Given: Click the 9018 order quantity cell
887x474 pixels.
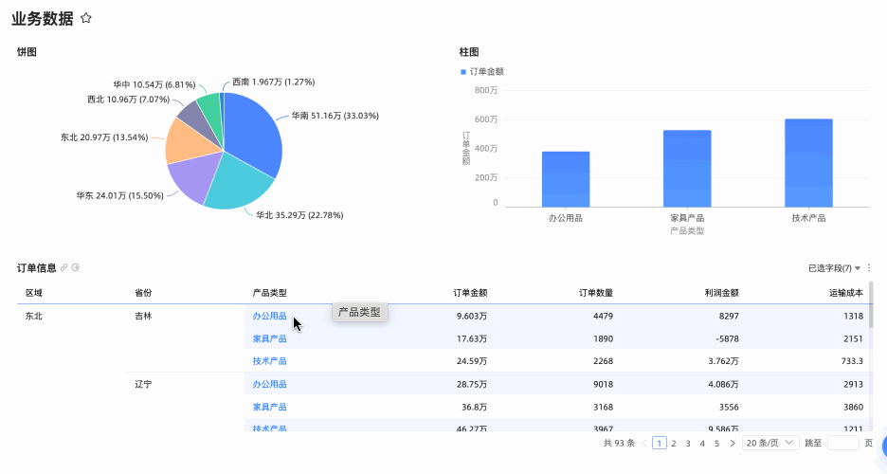Looking at the screenshot, I should [603, 384].
